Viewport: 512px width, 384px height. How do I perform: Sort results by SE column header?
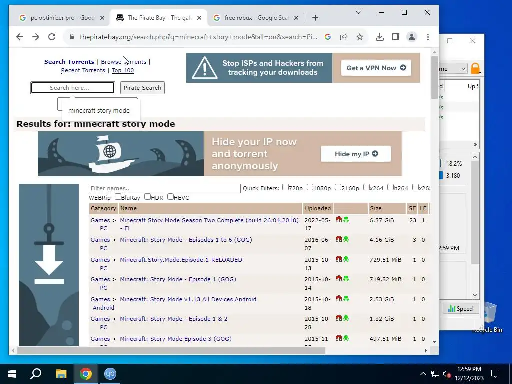[412, 208]
